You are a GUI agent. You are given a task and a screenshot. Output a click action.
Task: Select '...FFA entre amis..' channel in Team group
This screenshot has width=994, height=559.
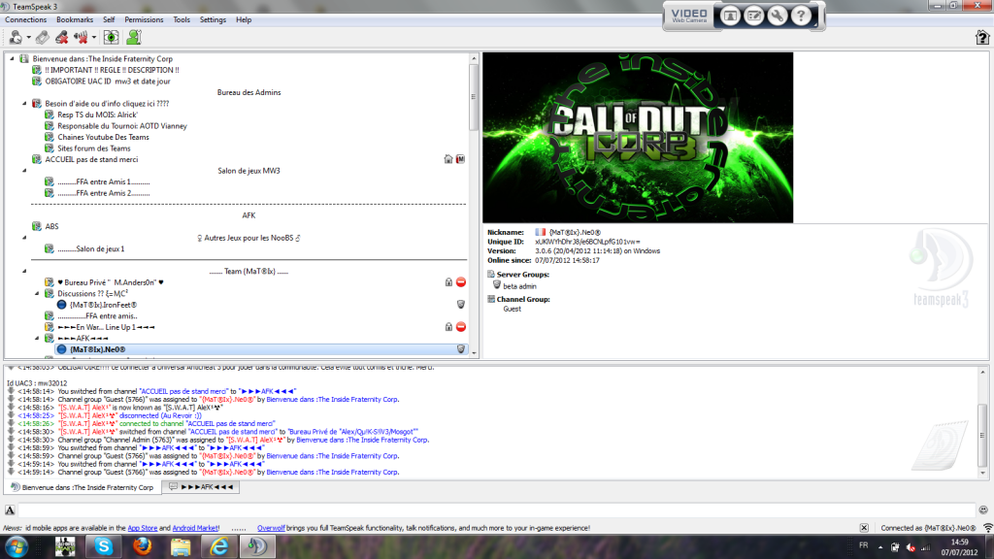(98, 316)
